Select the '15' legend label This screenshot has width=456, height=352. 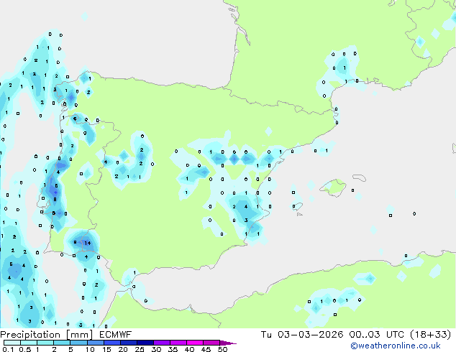(x=106, y=349)
